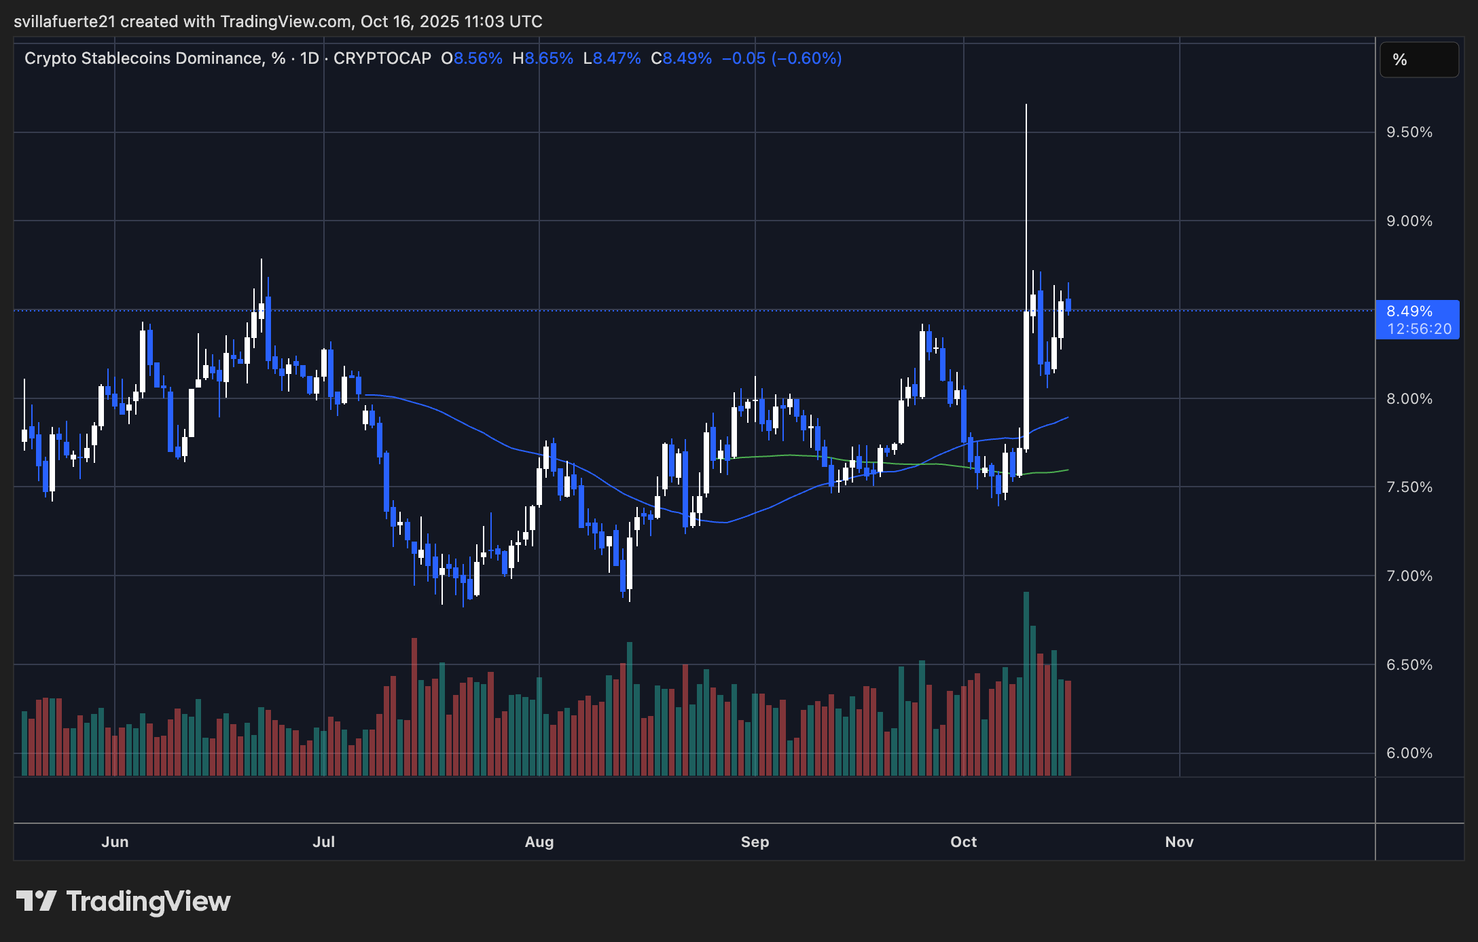The width and height of the screenshot is (1478, 942).
Task: Select the Jul label on time axis
Action: [323, 842]
